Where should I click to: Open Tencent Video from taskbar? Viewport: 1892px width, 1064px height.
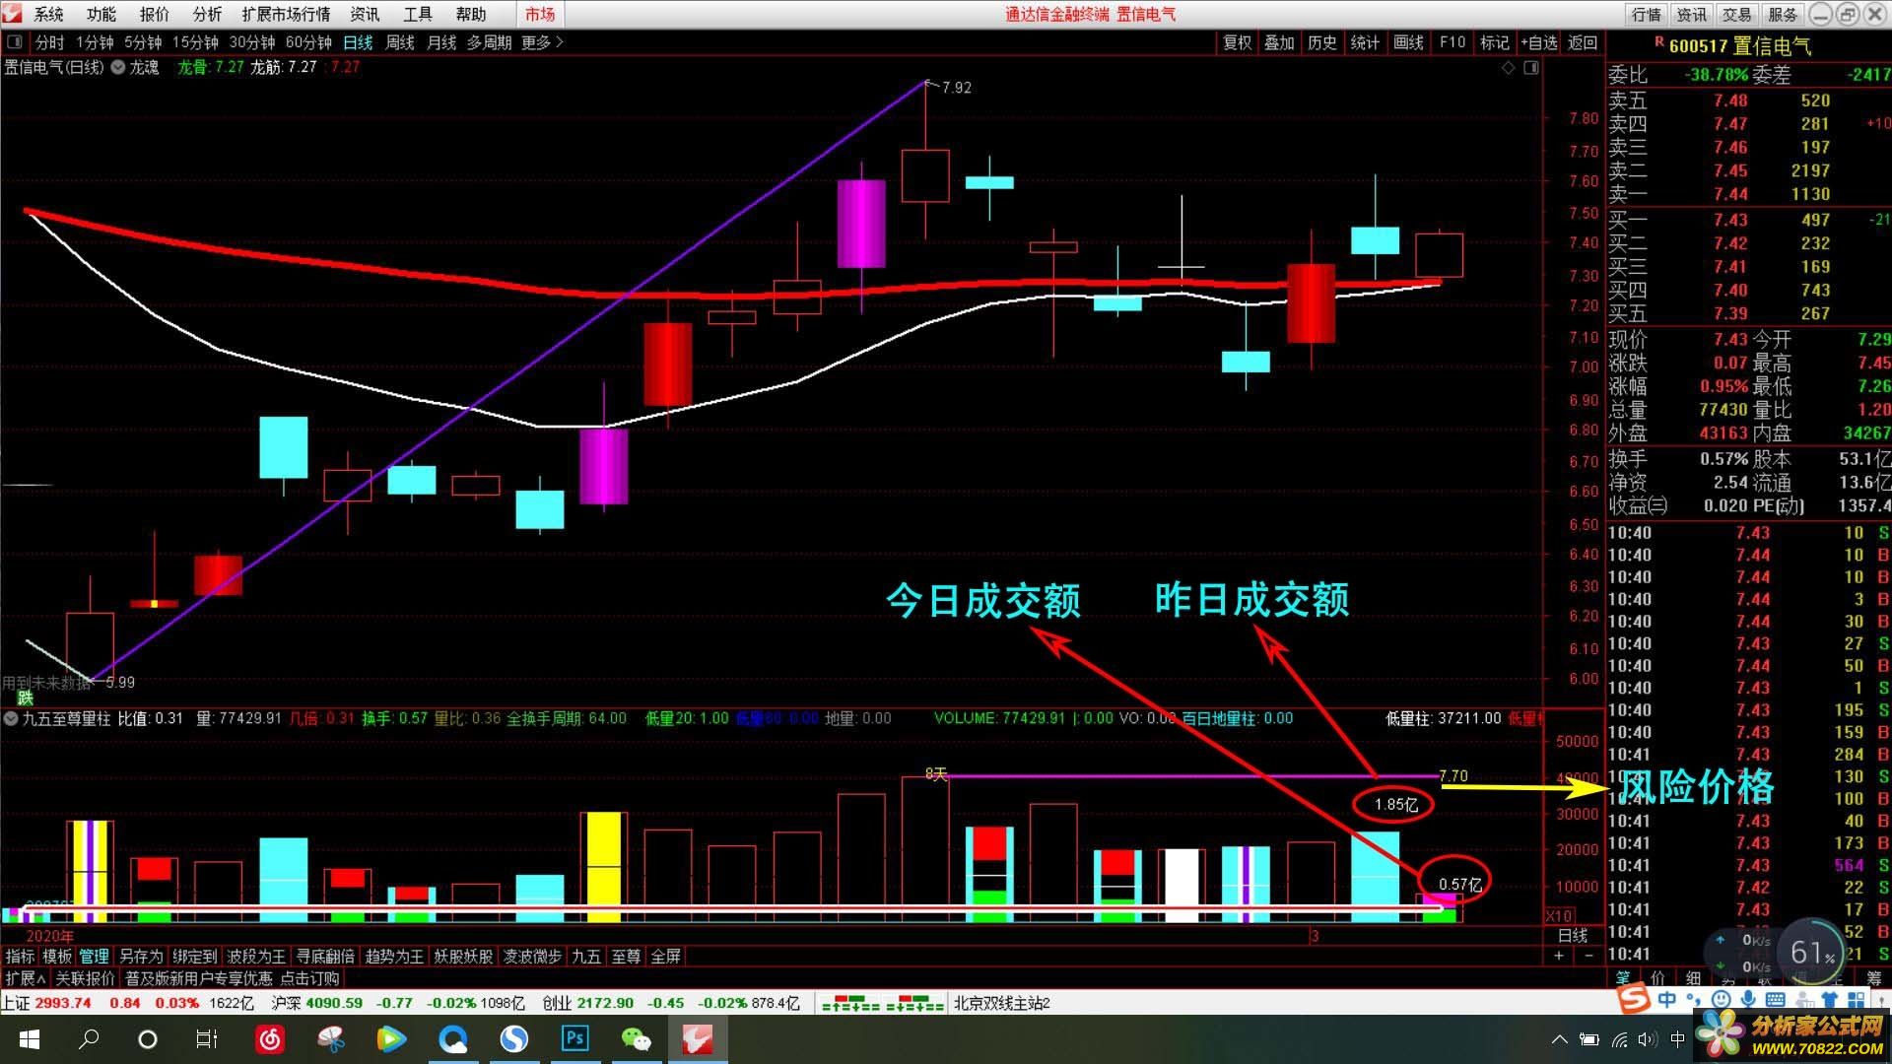pos(391,1039)
